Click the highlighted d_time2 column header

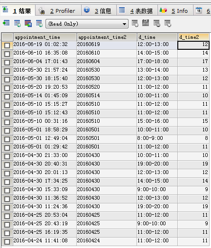193,37
